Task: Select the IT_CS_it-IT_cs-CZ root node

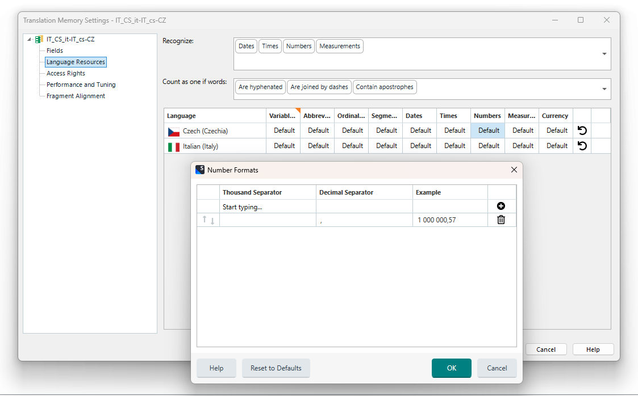Action: pyautogui.click(x=70, y=39)
